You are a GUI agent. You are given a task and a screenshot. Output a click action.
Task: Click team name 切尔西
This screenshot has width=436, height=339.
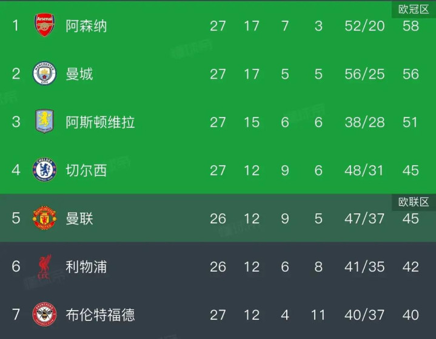(86, 170)
